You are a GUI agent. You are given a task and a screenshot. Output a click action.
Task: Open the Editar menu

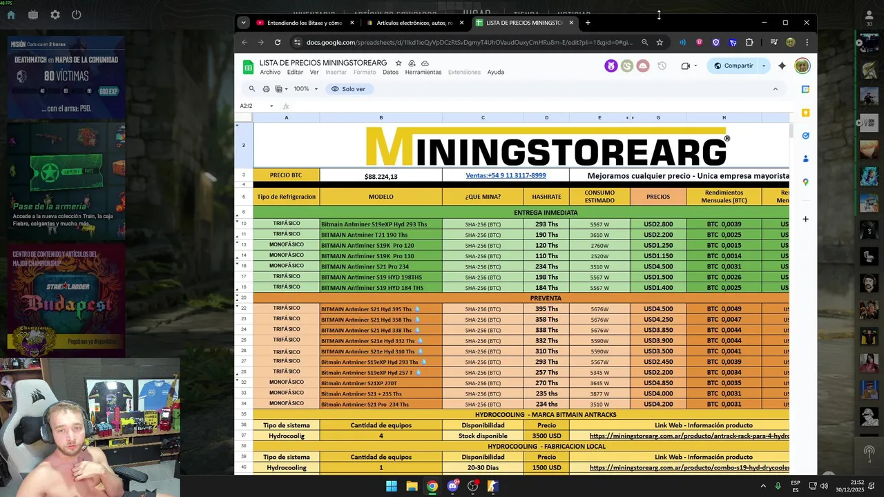[x=295, y=72]
